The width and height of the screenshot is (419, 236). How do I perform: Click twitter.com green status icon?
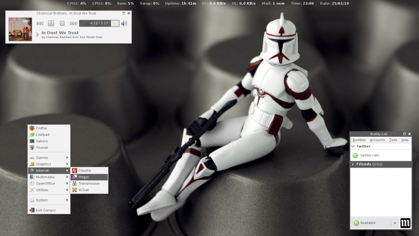(355, 155)
